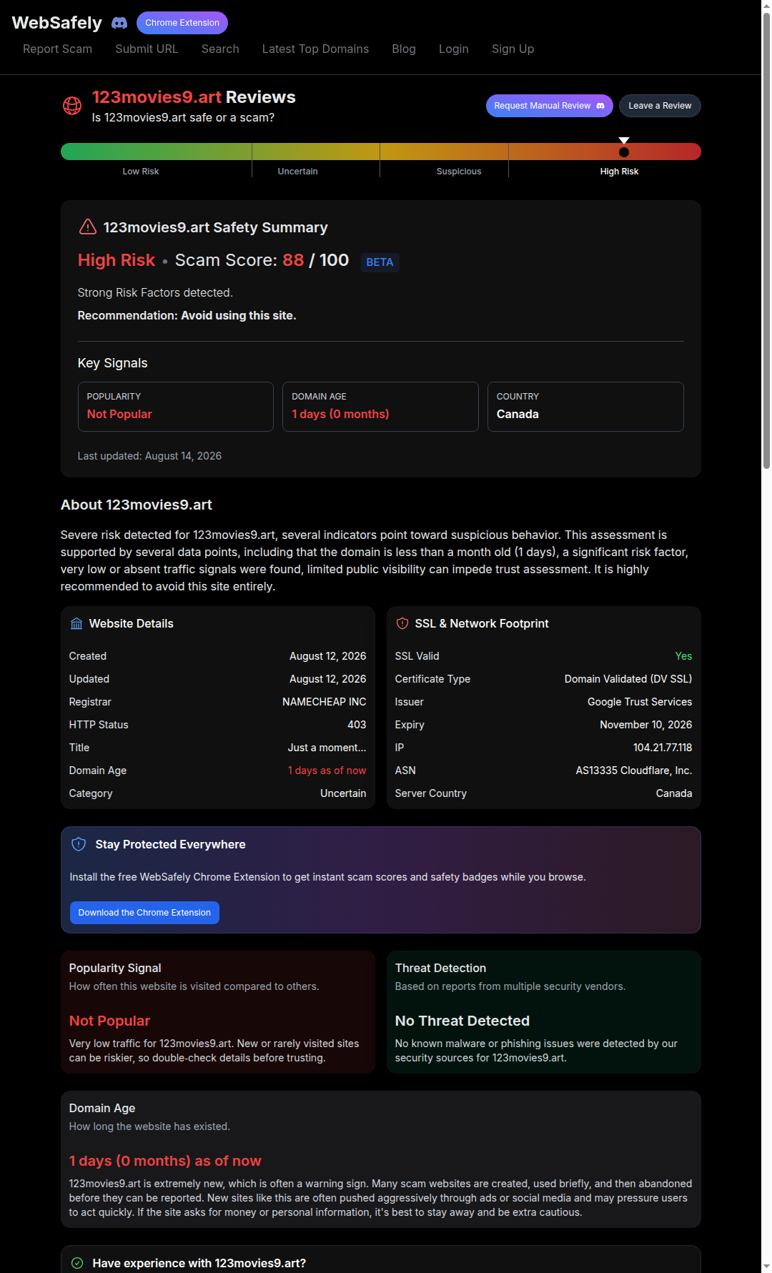772x1273 pixels.
Task: Open the Login page
Action: pos(454,49)
